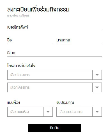
Task: Open the second เลือกโครงการ project combo box
Action: tap(54, 87)
